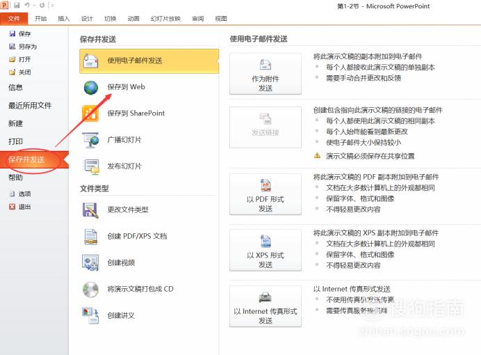Click the 发送链接 button
Viewport: 481px width, 355px height.
point(266,127)
